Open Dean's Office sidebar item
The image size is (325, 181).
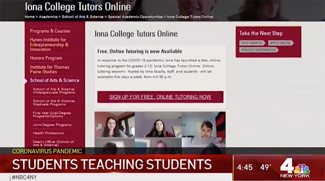53,143
